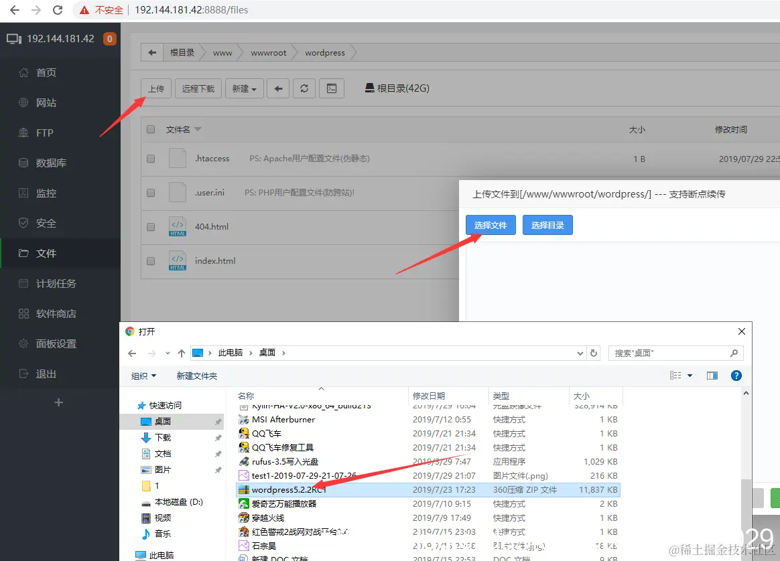
Task: Go back with the browser back arrow
Action: (15, 10)
